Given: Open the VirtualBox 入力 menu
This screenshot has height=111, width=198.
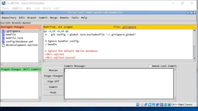Looking at the screenshot, I should tap(37, 9).
